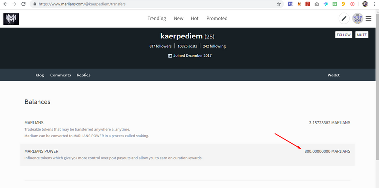379x188 pixels.
Task: Click the Marlians logo in the header
Action: (11, 19)
